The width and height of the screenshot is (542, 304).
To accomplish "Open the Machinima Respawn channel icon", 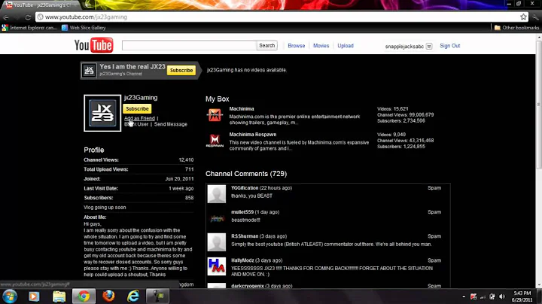I will (215, 141).
